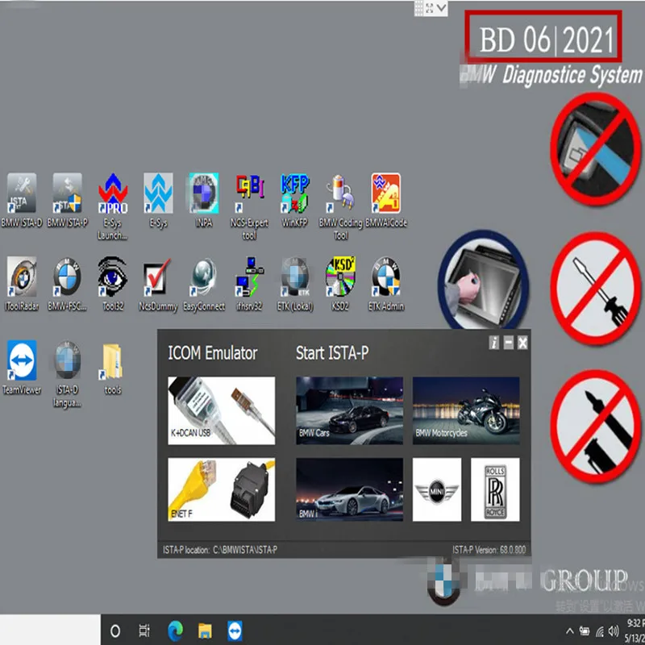Viewport: 645px width, 645px height.
Task: Click the info button in ISTA-P launcher
Action: pyautogui.click(x=494, y=343)
